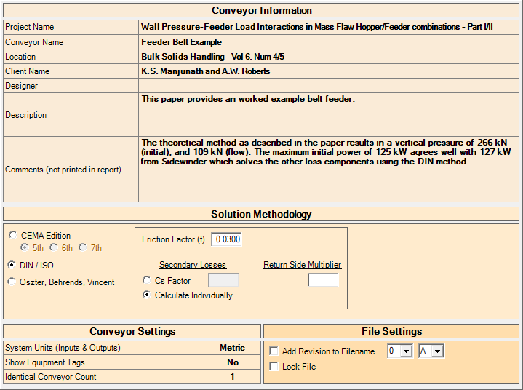
Task: Open the revision letter dropdown
Action: point(436,351)
